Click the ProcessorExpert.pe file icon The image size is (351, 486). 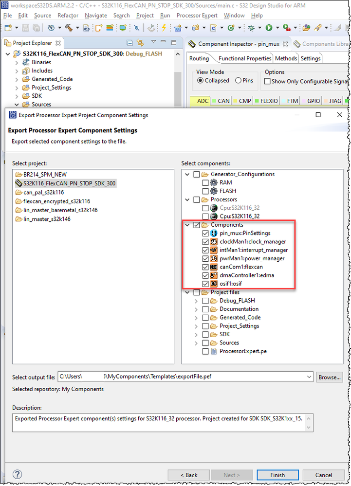[214, 351]
